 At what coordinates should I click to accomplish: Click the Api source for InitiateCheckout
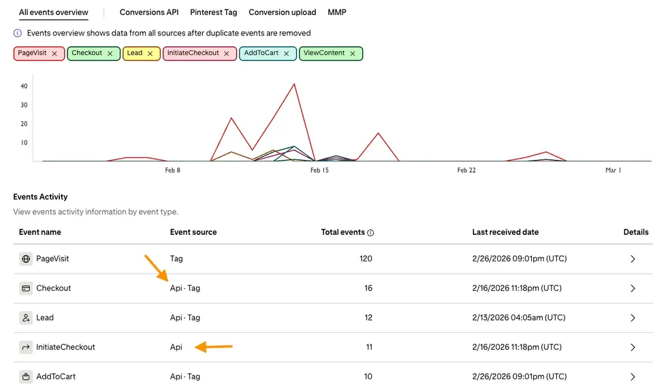176,347
